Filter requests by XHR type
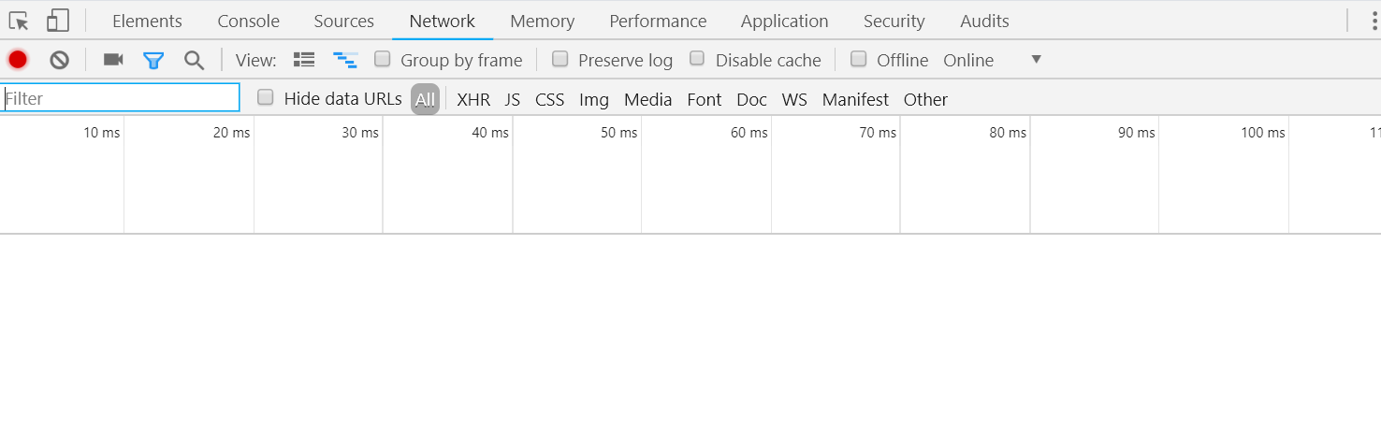Image resolution: width=1381 pixels, height=446 pixels. tap(473, 99)
